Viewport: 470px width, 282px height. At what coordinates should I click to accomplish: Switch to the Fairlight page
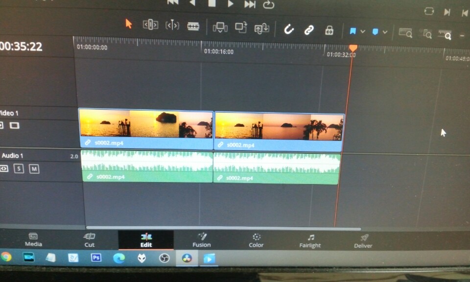[x=310, y=241]
